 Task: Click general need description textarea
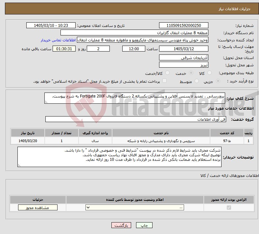click(135, 98)
